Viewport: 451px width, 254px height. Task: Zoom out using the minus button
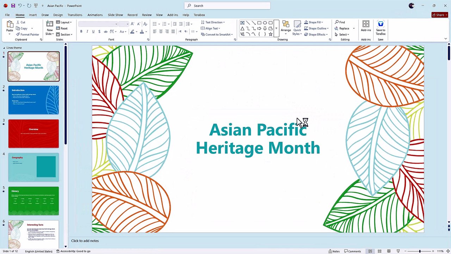[405, 251]
